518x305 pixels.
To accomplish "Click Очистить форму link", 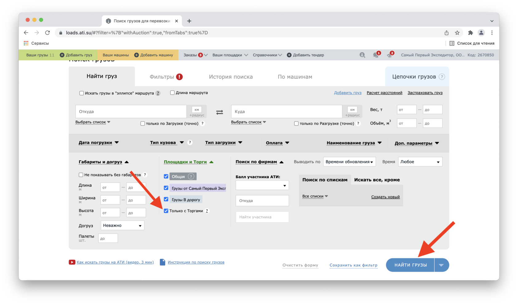I will tap(300, 265).
